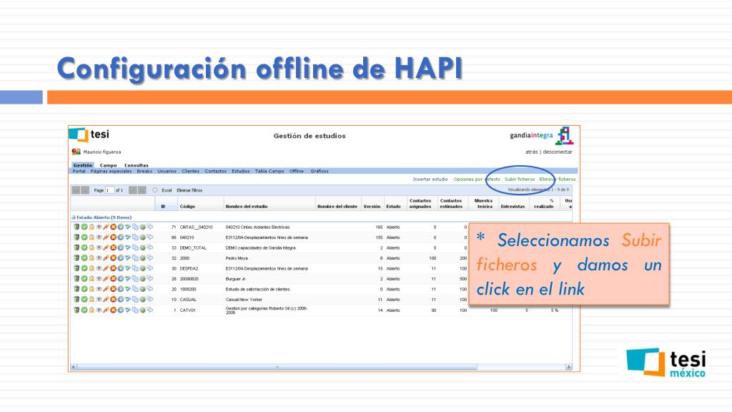Open the Consultas main tab

click(x=137, y=165)
